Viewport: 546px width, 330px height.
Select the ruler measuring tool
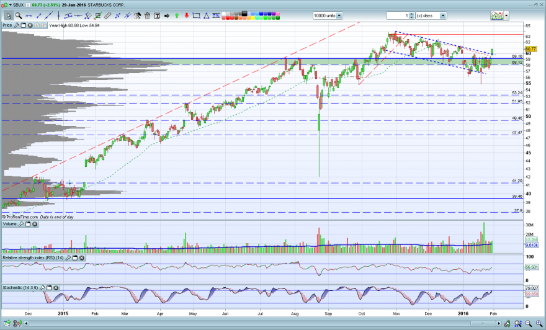tap(108, 16)
